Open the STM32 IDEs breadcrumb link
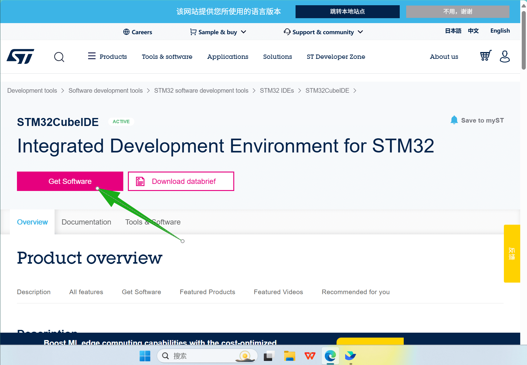This screenshot has width=527, height=365. click(276, 91)
